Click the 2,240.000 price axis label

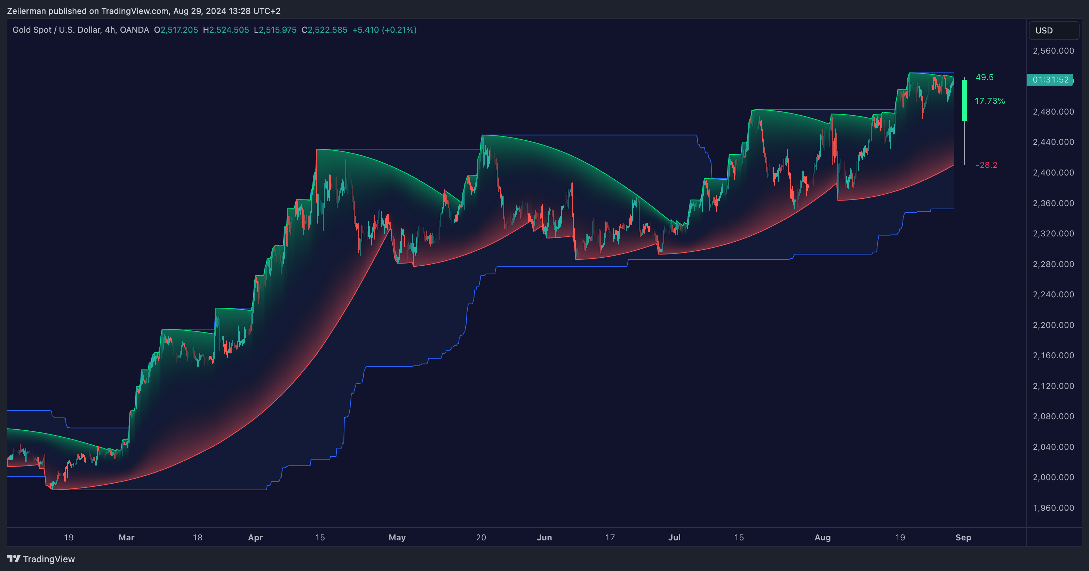[x=1053, y=295]
